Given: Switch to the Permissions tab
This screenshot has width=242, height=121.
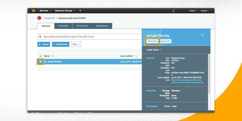Looking at the screenshot, I should (x=82, y=26).
